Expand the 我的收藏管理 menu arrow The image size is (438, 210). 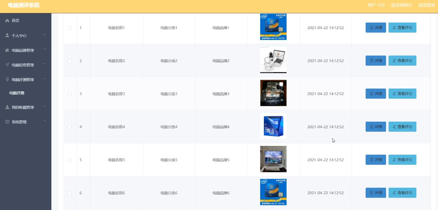click(x=44, y=106)
